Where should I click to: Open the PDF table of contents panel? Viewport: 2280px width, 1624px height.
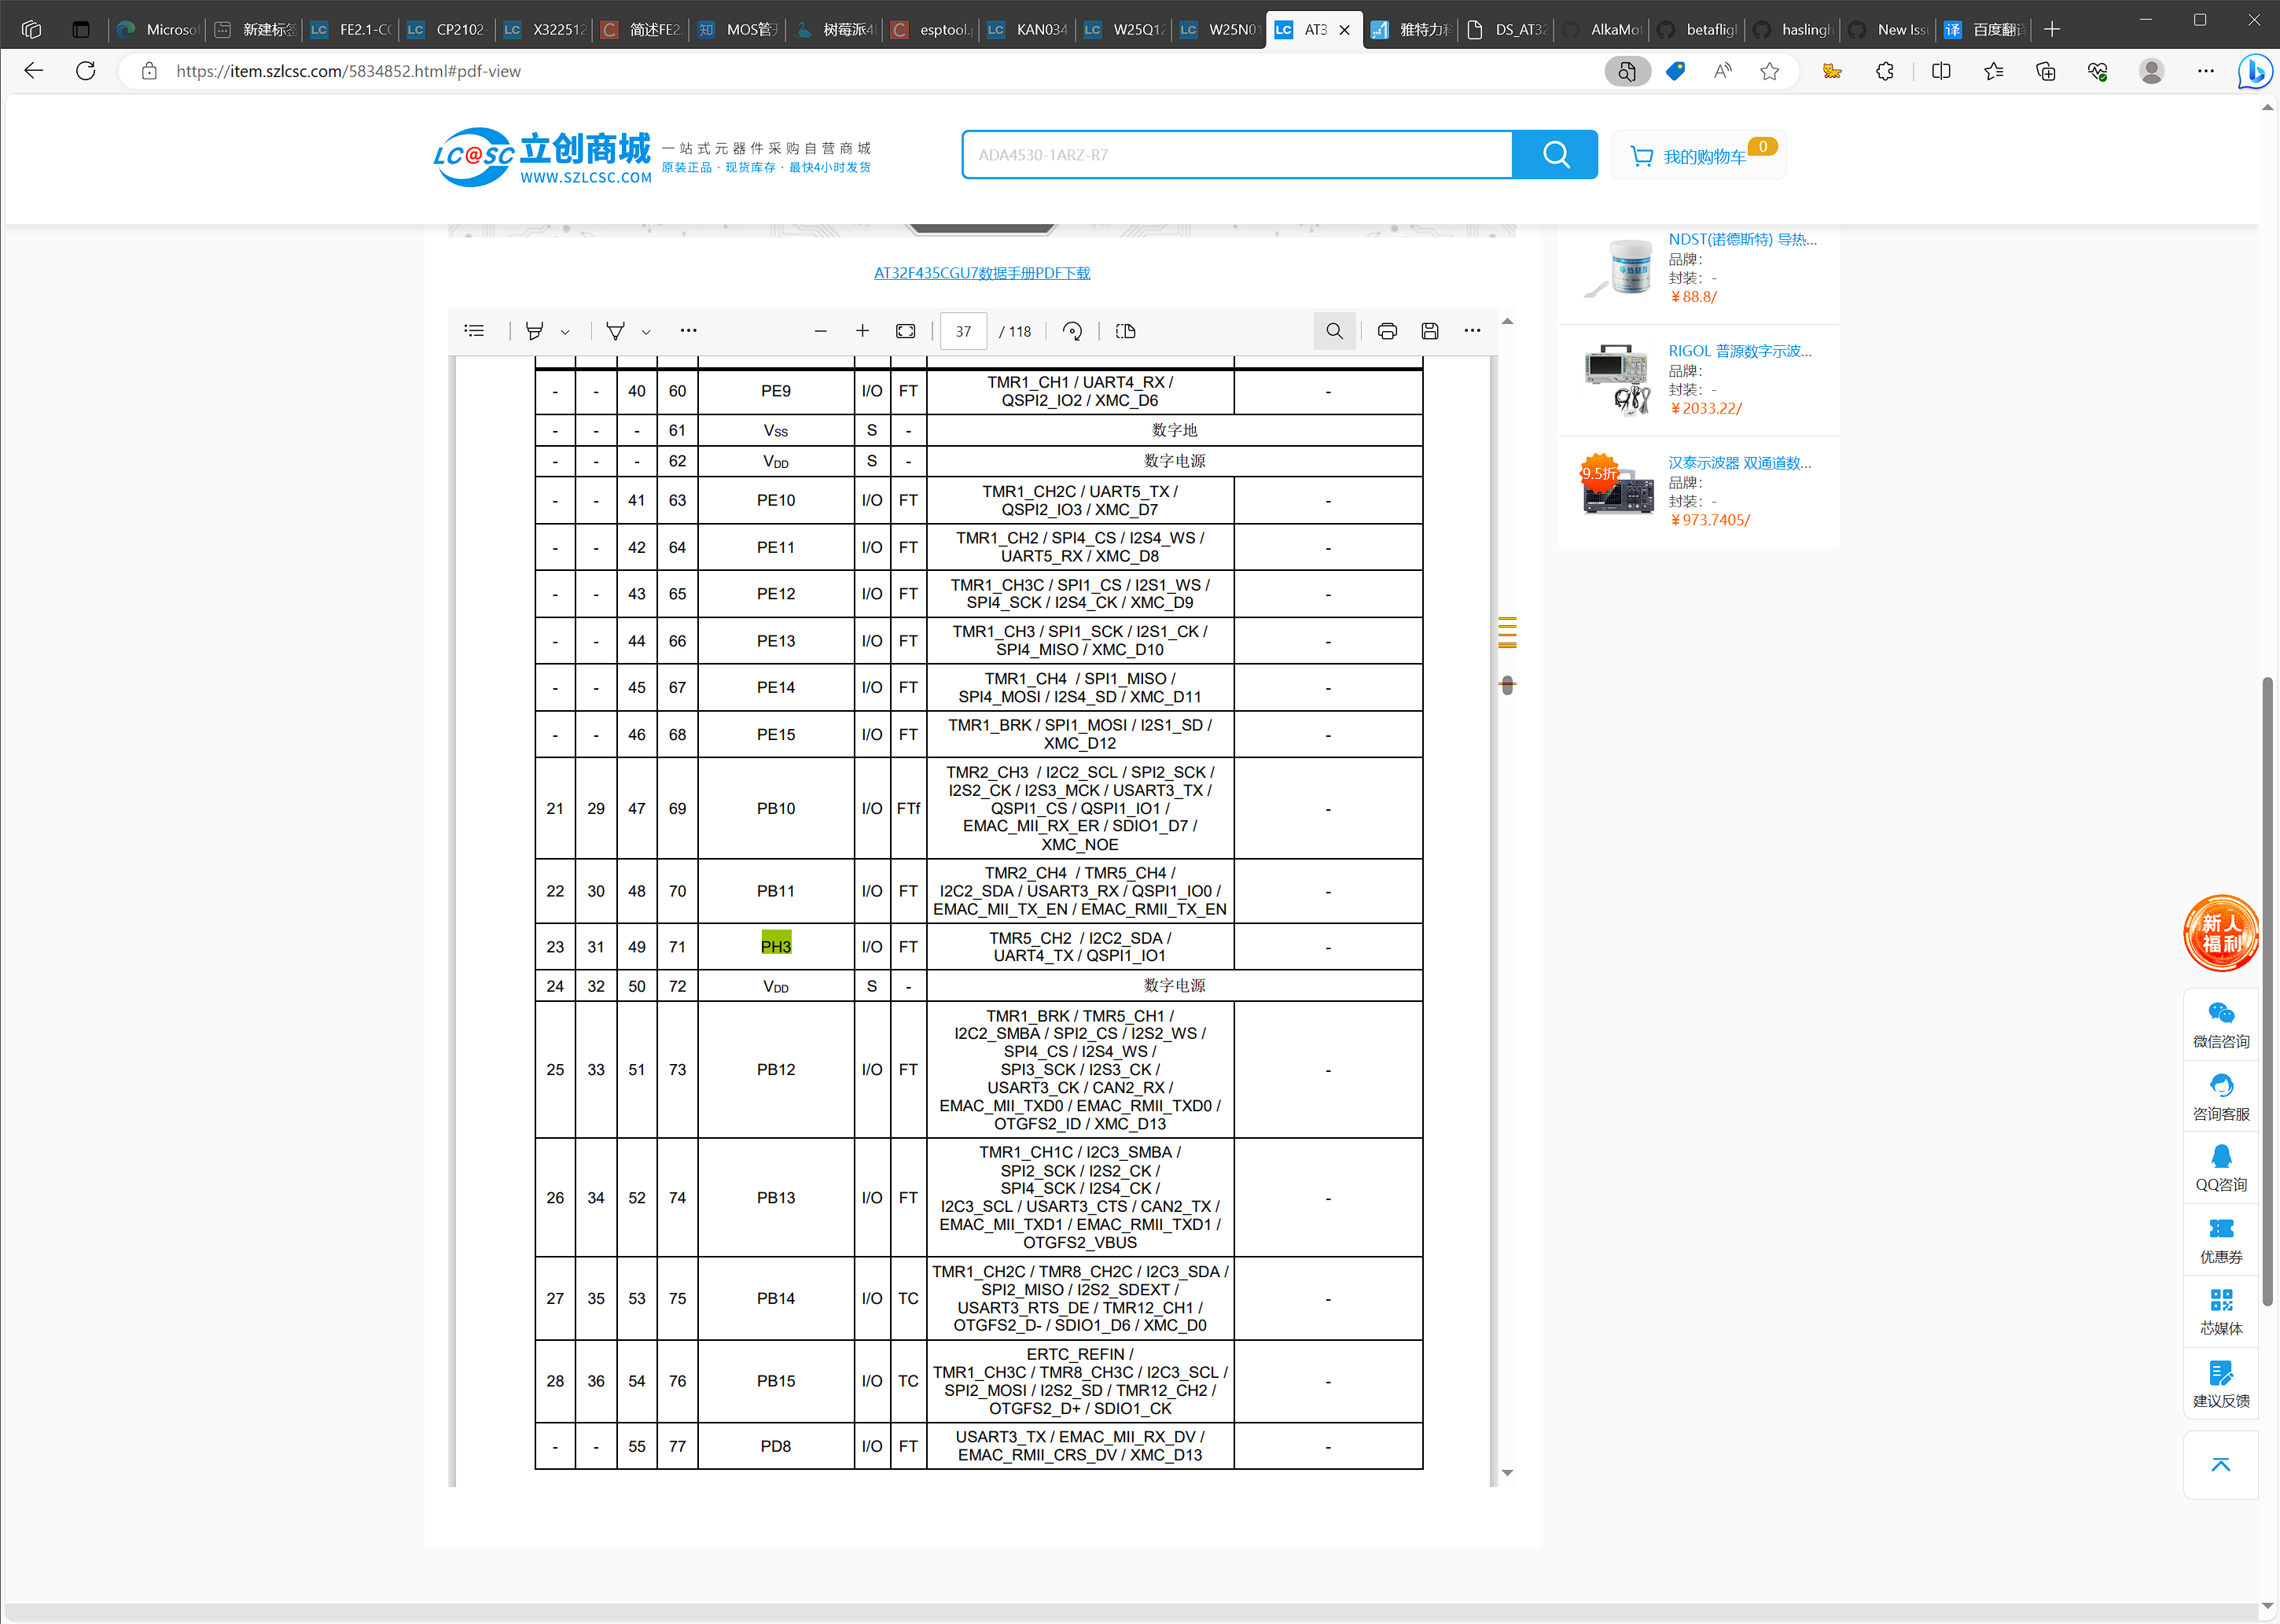point(474,331)
